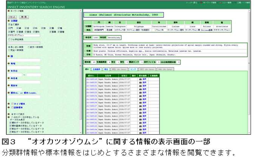Enable the タイプ標本 checkbox
The width and height of the screenshot is (257, 158).
click(x=12, y=103)
